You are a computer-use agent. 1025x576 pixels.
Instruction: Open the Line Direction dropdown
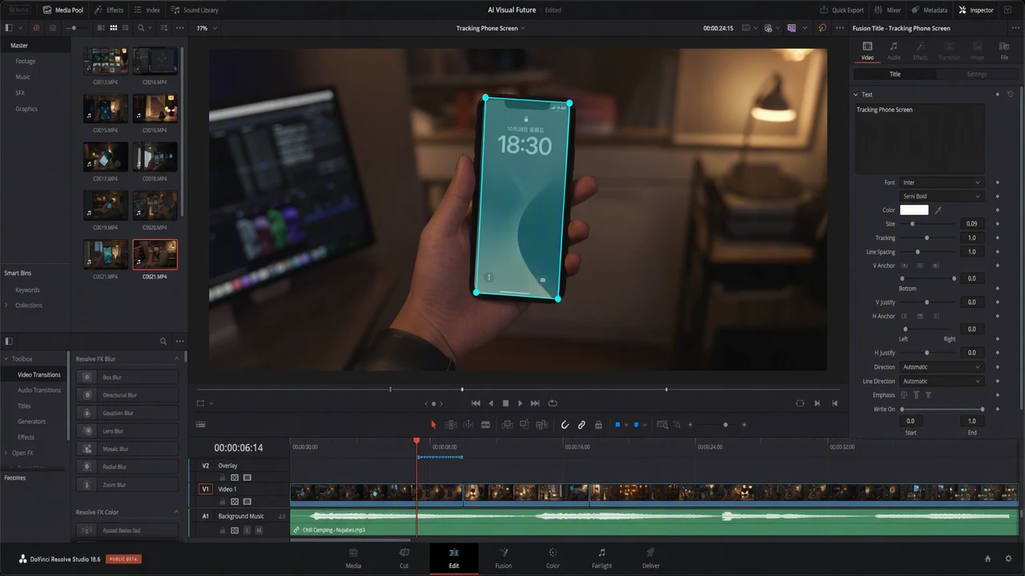tap(941, 382)
